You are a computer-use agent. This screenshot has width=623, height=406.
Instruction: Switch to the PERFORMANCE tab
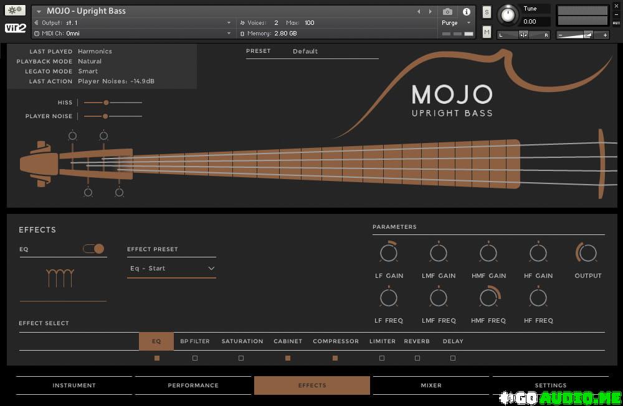pos(193,385)
